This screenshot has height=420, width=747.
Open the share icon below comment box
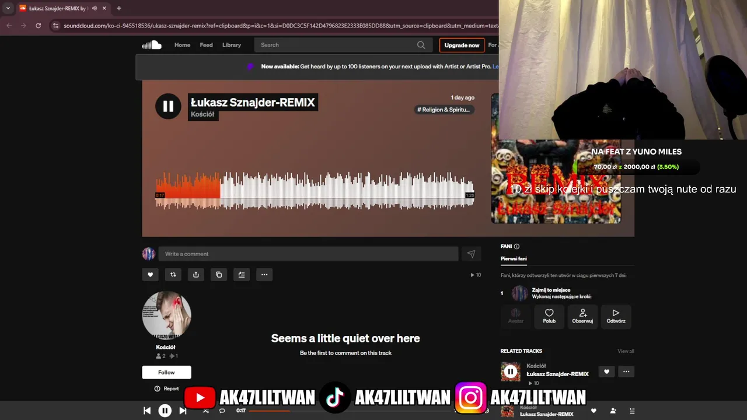(x=196, y=275)
